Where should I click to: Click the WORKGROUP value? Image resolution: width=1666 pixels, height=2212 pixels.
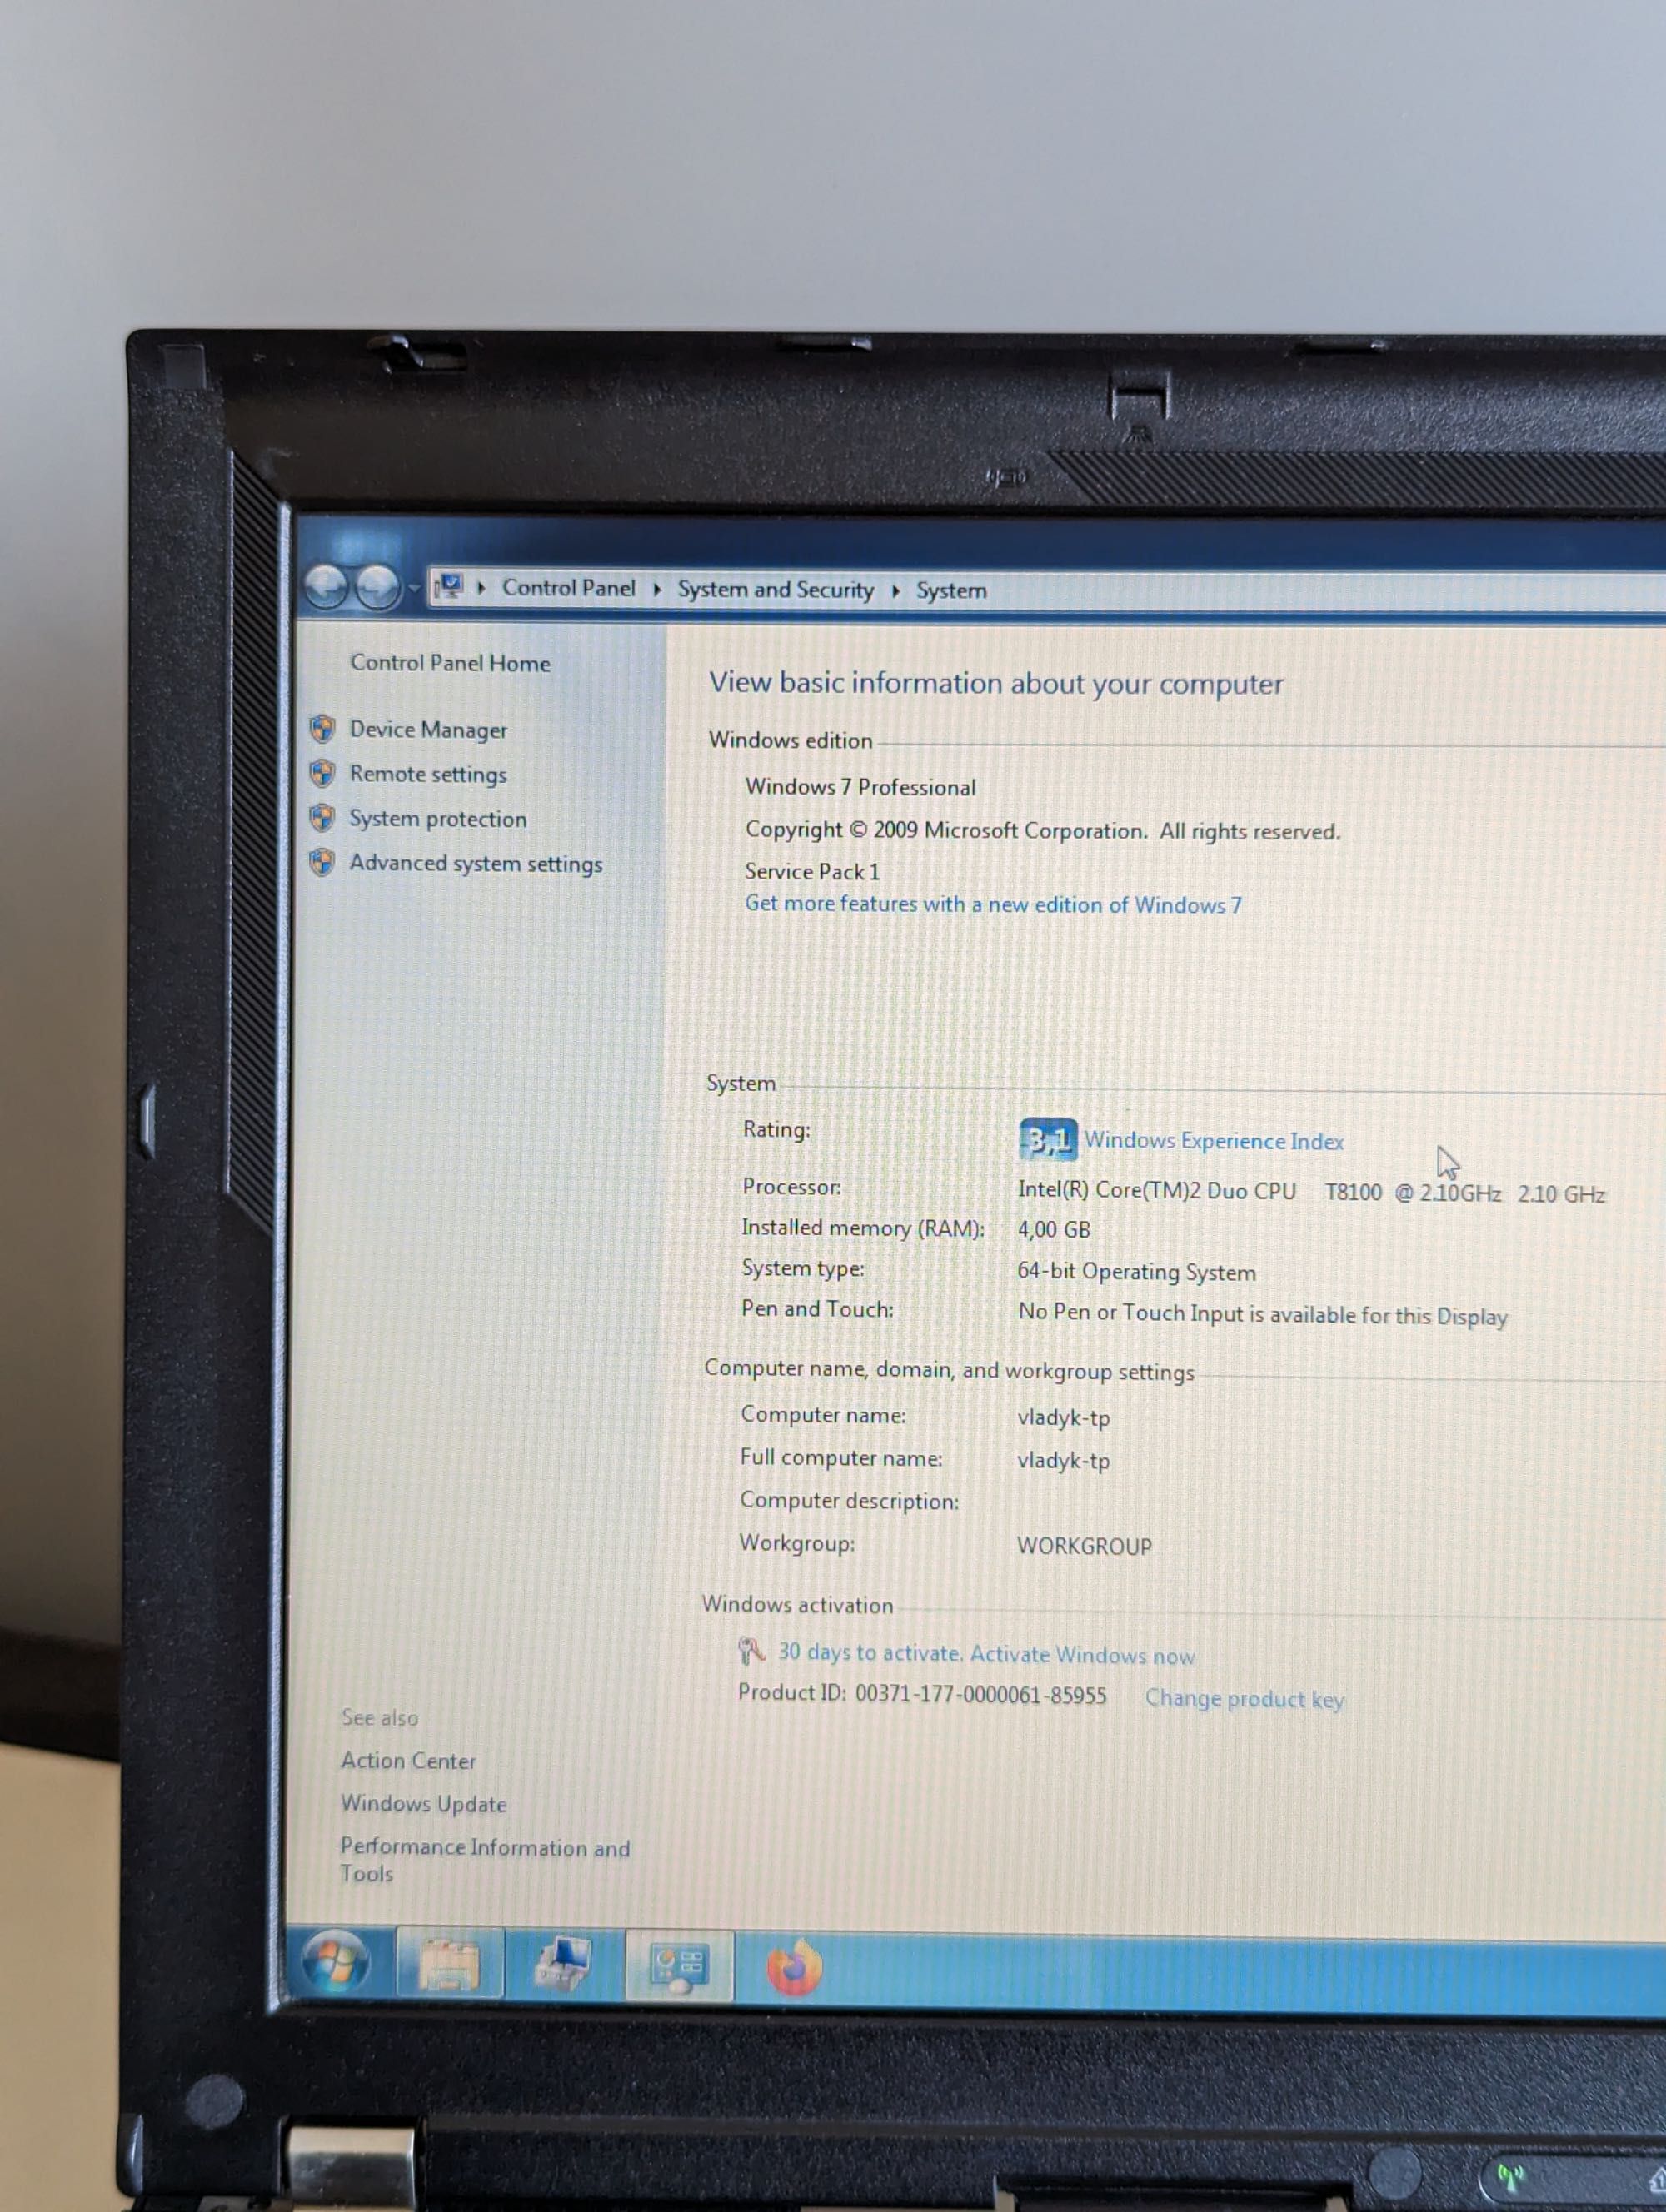pos(1084,1546)
